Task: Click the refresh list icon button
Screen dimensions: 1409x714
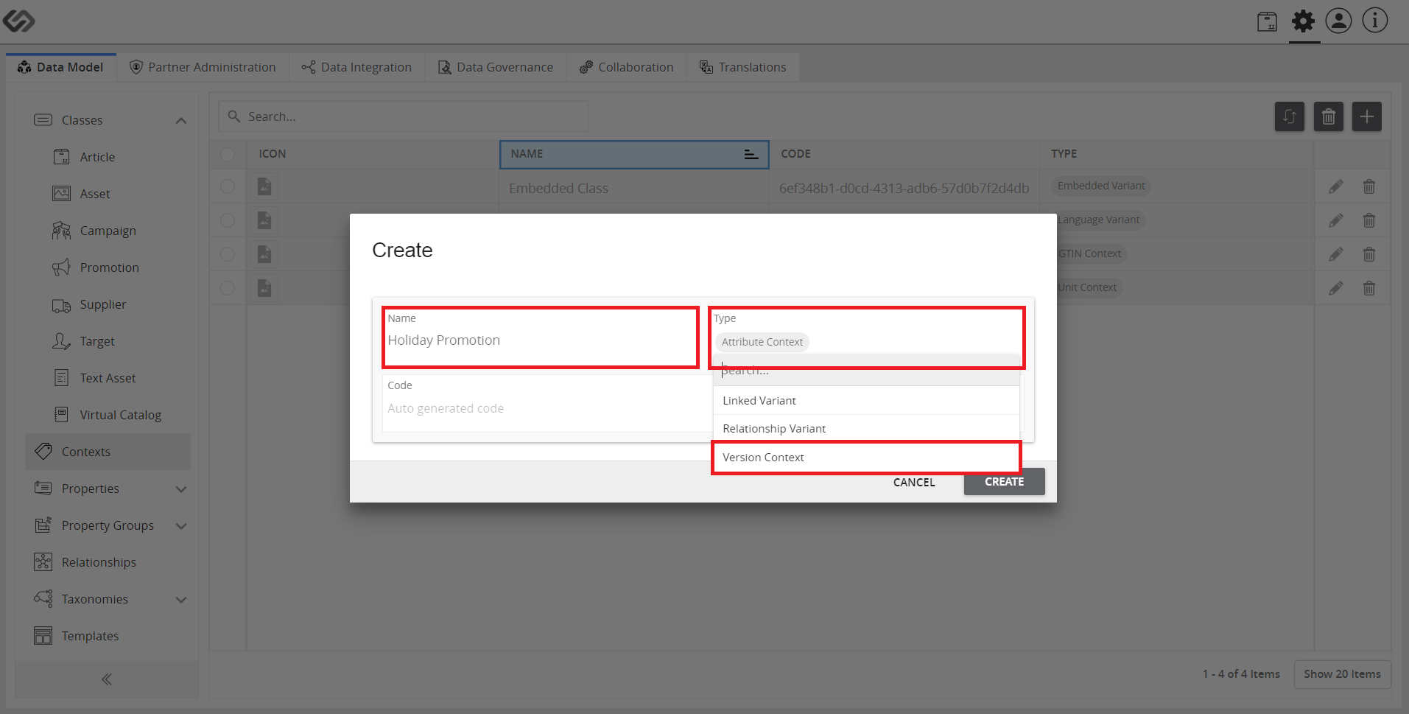Action: (1289, 116)
